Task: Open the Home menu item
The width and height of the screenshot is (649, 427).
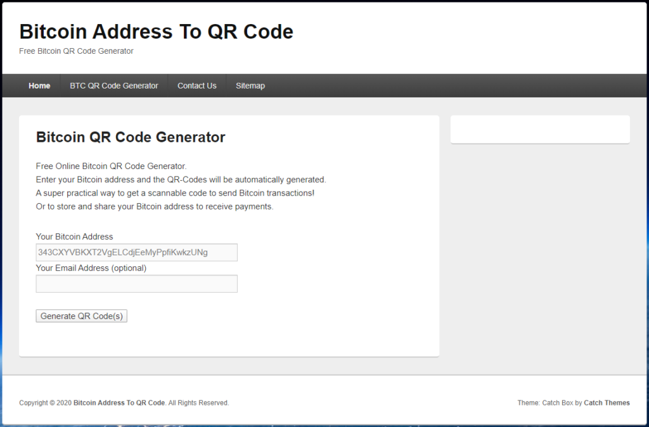Action: click(39, 86)
